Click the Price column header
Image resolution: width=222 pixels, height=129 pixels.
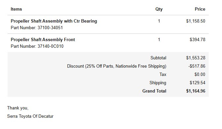click(x=200, y=9)
